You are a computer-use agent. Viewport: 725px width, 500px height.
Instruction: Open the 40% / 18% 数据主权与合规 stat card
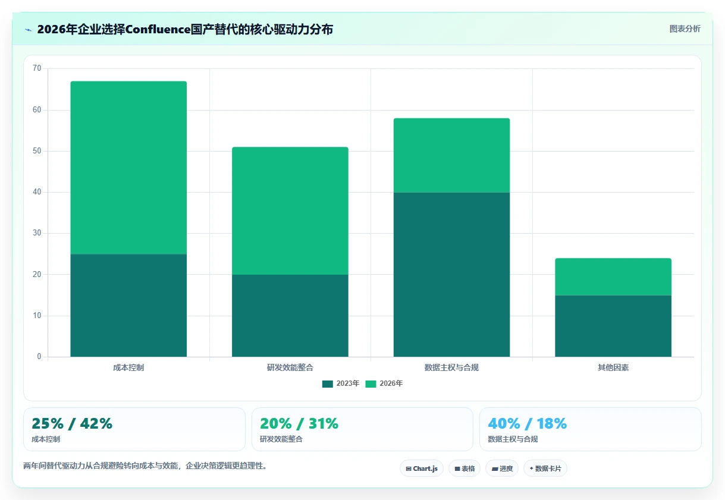click(x=591, y=429)
